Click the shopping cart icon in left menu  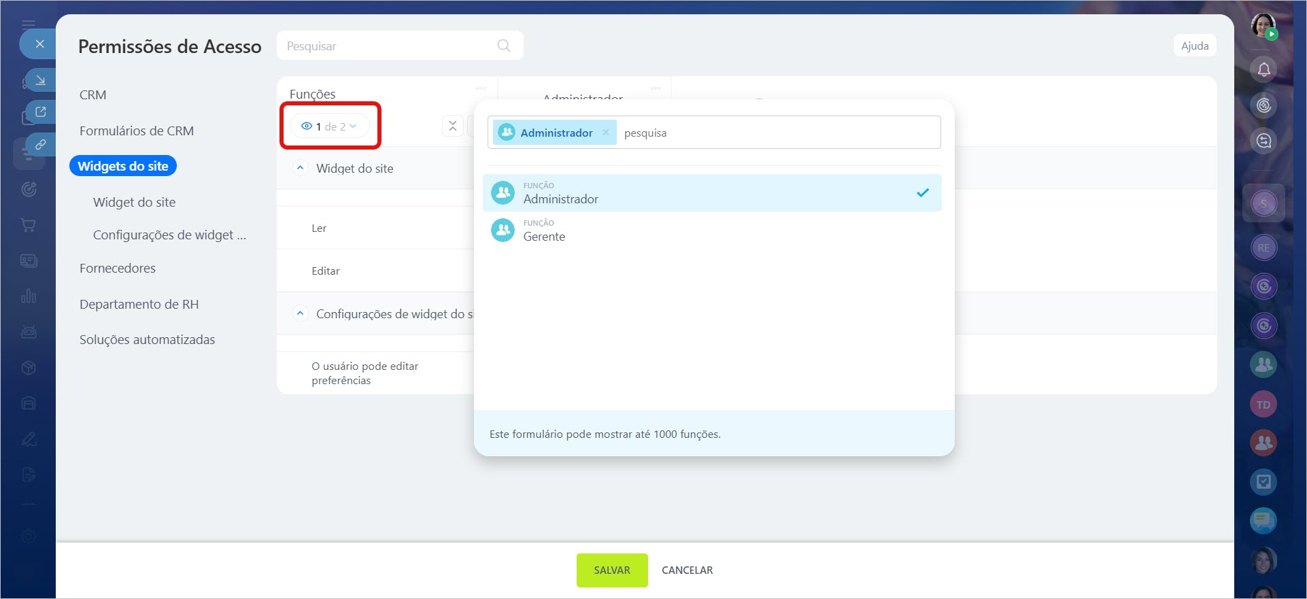coord(29,225)
